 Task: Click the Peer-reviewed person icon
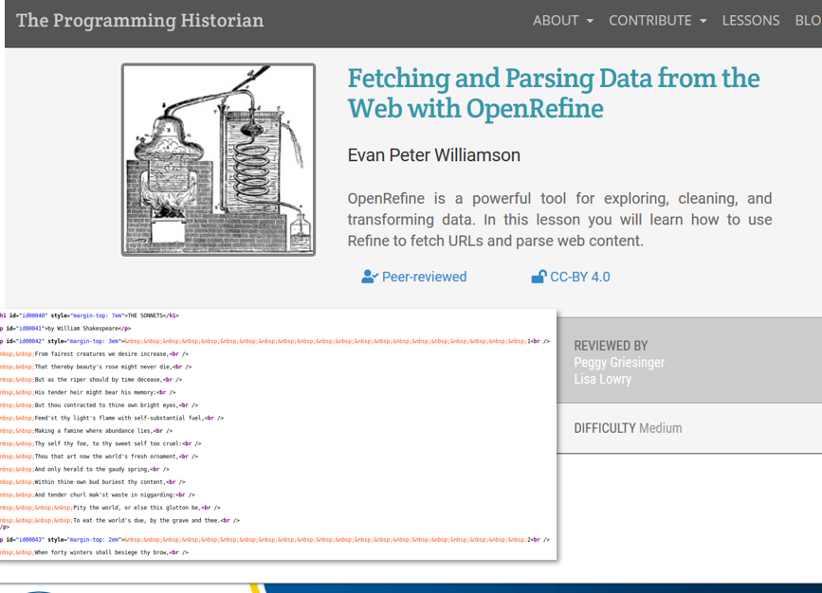coord(370,277)
